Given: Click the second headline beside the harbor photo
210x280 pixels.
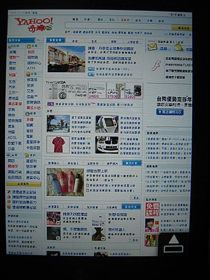Looking at the screenshot, I should pos(110,59).
